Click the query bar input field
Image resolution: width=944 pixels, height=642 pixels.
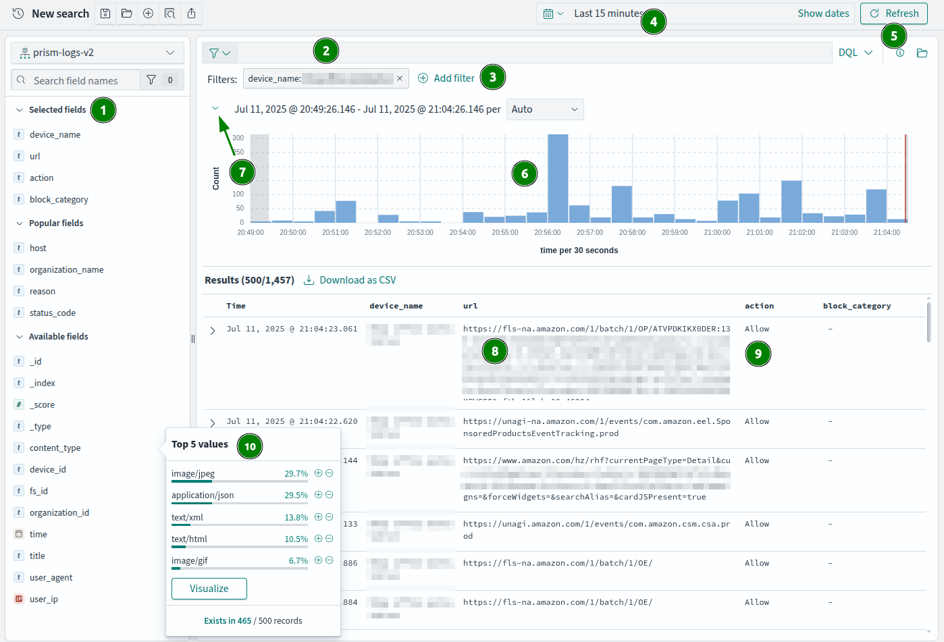click(534, 53)
